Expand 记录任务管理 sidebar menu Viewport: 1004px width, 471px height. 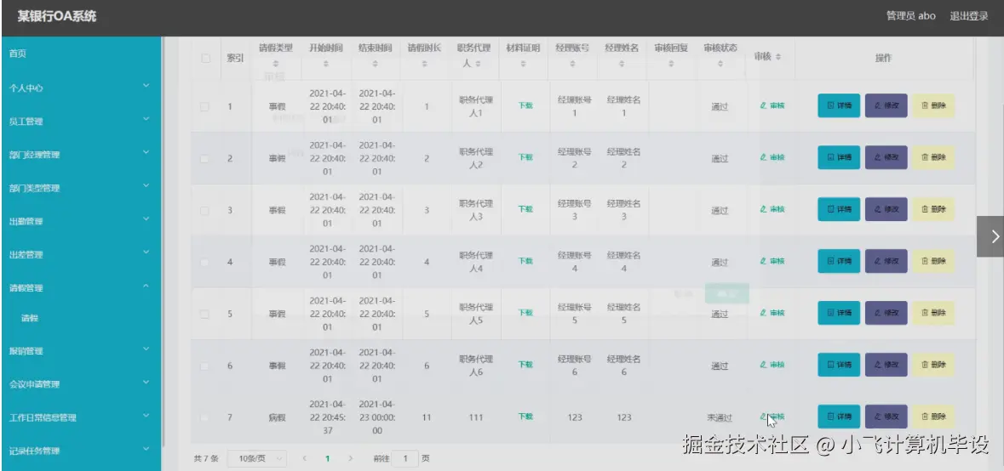(81, 451)
